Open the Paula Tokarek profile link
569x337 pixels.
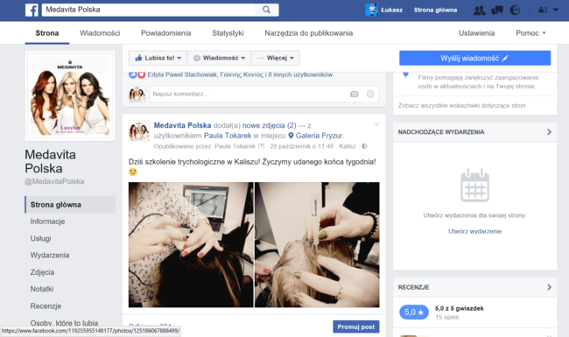[228, 136]
